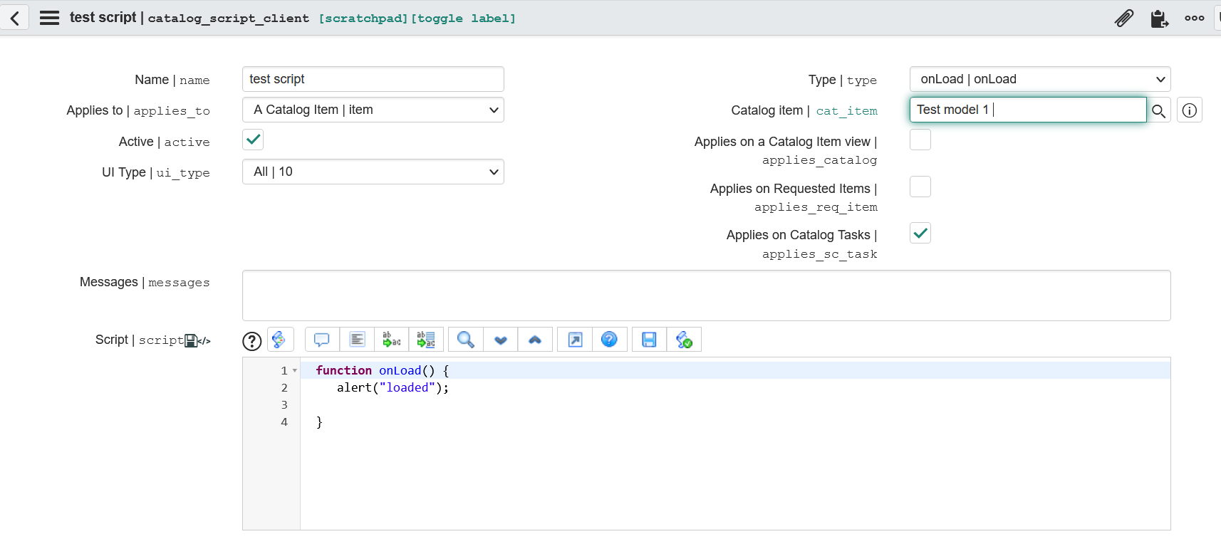Find previous match in script
1221x539 pixels.
click(x=535, y=340)
